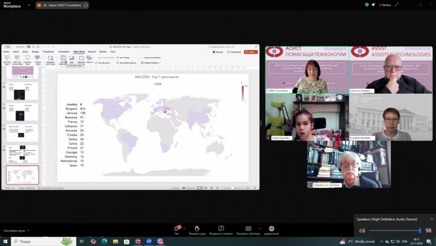
Task: Click the speaker icon in volume popup
Action: click(x=362, y=231)
